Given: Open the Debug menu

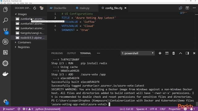Looking at the screenshot, I should [22, 3].
